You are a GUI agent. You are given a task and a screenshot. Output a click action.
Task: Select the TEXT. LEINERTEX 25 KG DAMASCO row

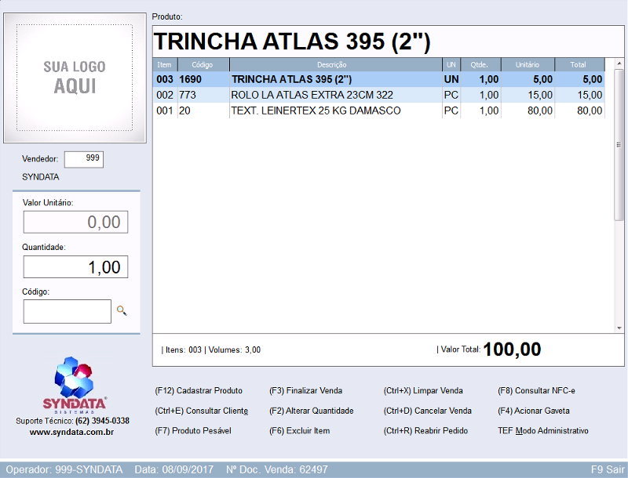pos(378,110)
